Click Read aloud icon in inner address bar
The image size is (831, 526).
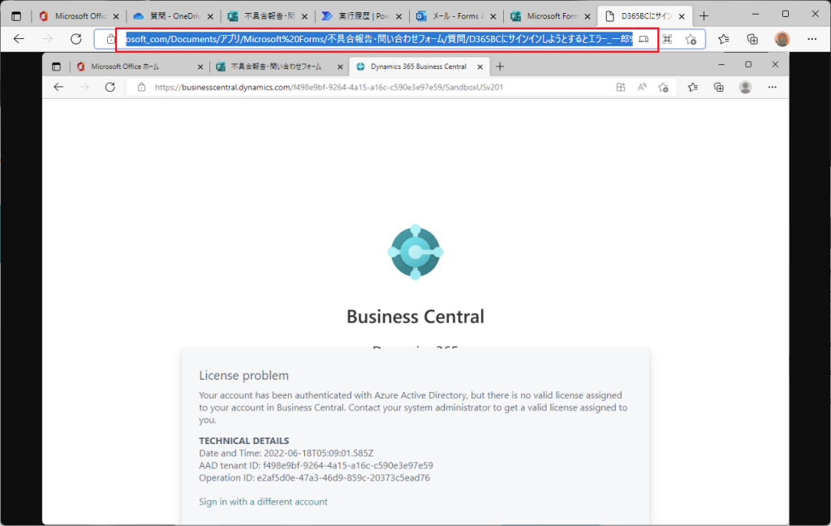(642, 87)
